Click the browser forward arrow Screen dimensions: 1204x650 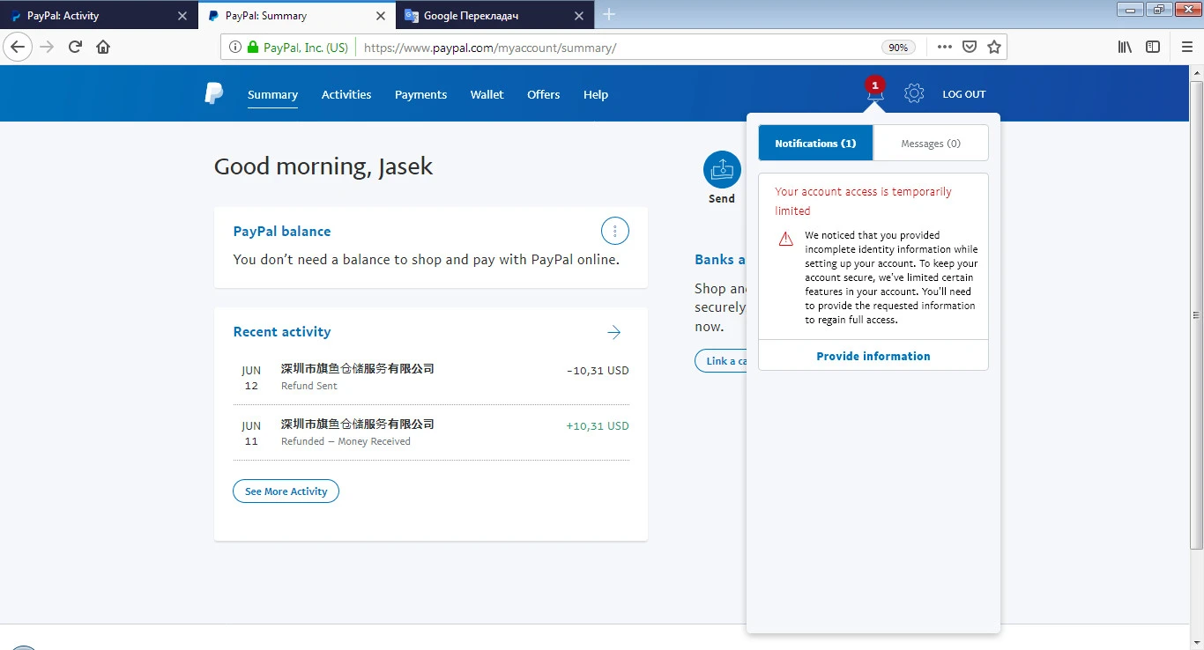(x=47, y=48)
